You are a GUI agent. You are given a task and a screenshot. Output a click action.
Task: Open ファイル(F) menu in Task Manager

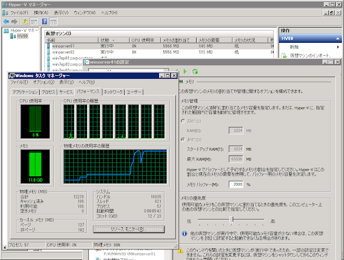pyautogui.click(x=19, y=82)
